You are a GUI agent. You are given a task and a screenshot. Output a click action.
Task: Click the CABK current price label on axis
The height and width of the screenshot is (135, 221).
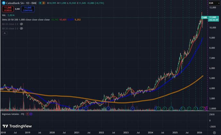pos(204,17)
